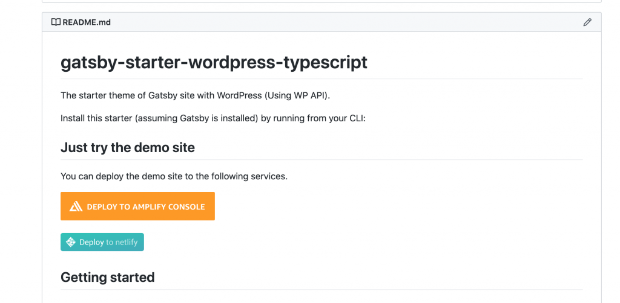Click the gatsby-starter-wordpress-typescript heading
This screenshot has width=620, height=303.
click(214, 62)
